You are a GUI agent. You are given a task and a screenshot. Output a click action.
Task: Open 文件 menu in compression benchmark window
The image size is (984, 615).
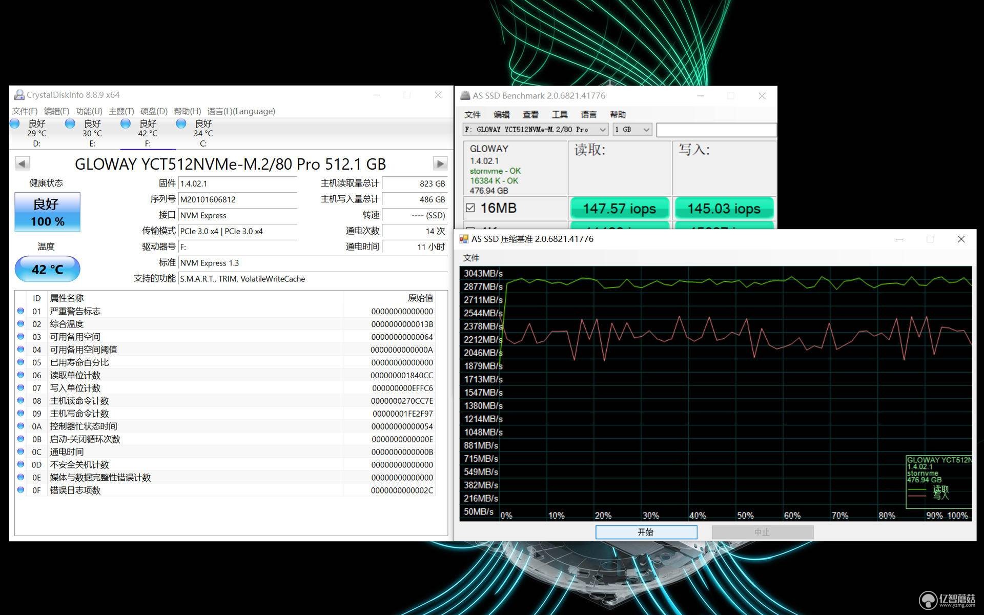471,257
